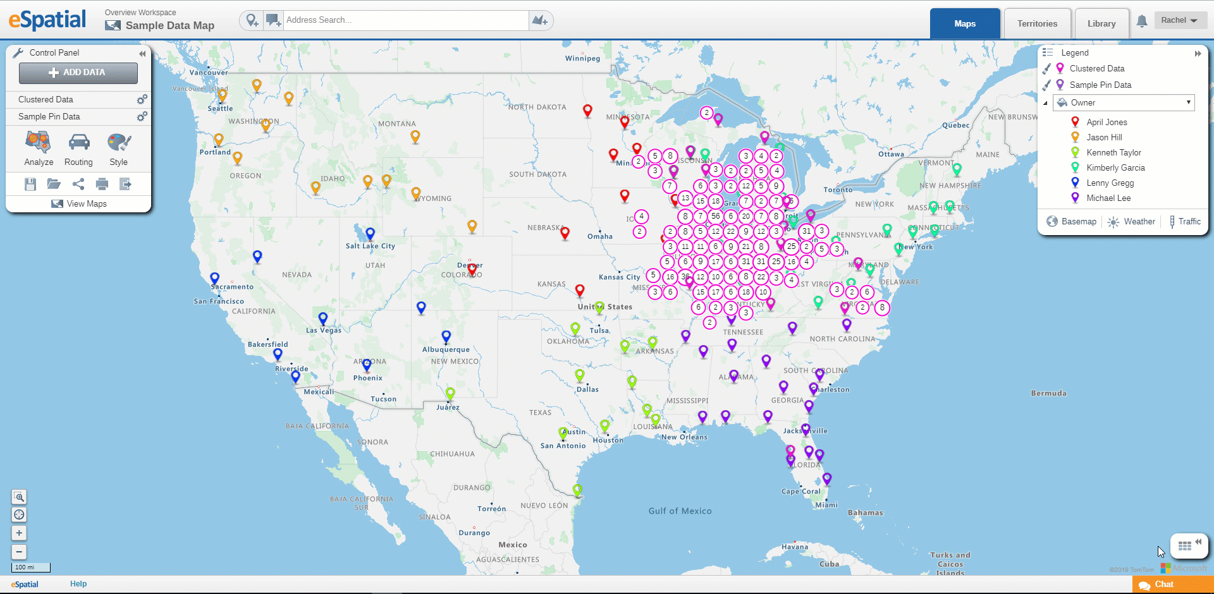1214x594 pixels.
Task: Click Jason Hill orange pin swatch
Action: pos(1075,136)
